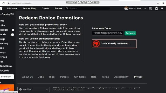Click the 13+ age label beside username
166x93 pixels.
tap(145, 9)
